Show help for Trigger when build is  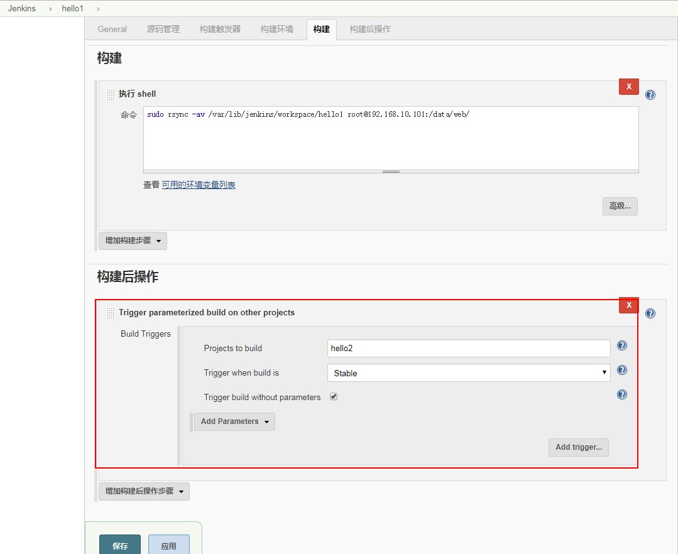622,370
